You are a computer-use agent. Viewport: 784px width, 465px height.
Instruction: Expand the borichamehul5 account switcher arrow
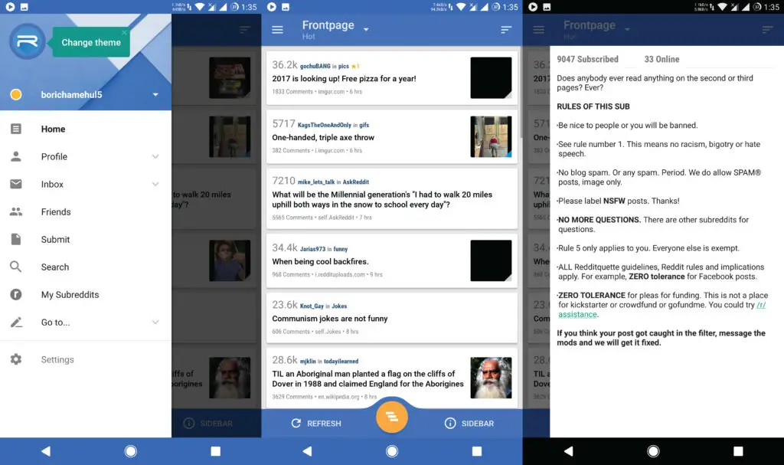(x=155, y=94)
